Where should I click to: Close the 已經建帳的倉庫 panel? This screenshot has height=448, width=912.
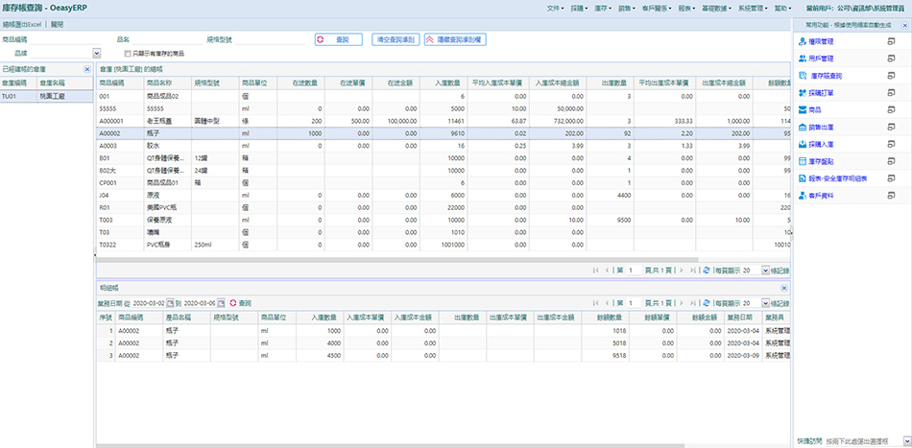coord(88,70)
